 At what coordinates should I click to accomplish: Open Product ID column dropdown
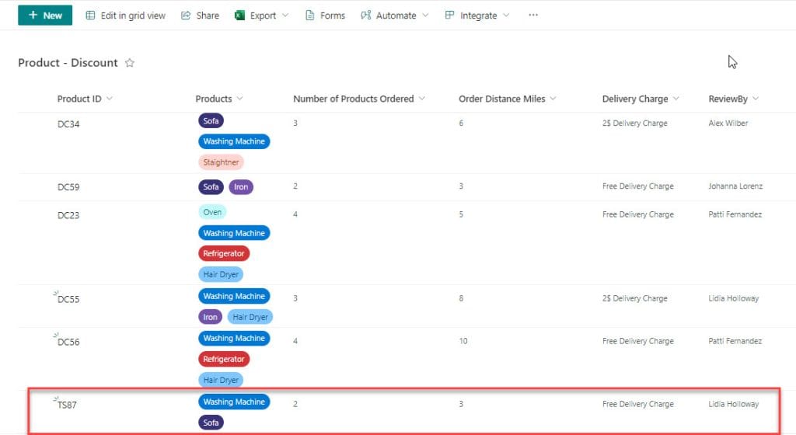109,99
